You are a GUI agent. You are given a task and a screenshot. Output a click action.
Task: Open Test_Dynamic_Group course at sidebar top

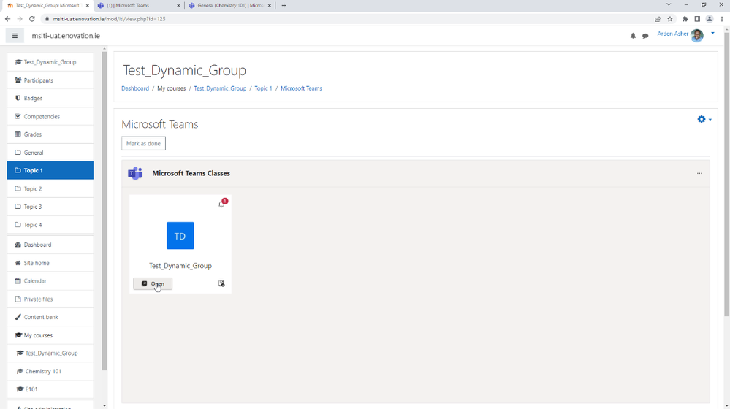click(x=50, y=62)
